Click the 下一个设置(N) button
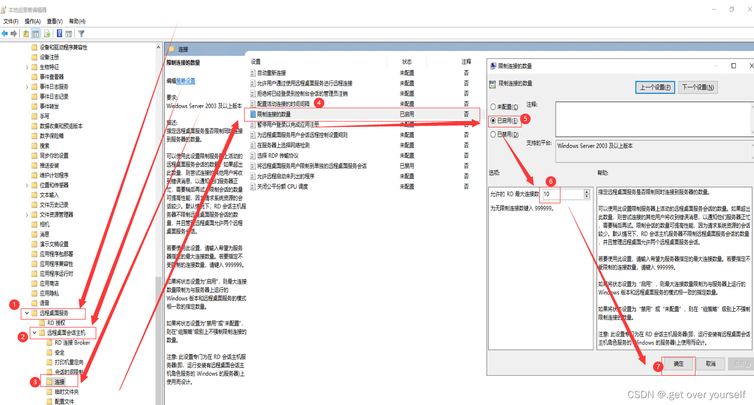This screenshot has height=405, width=754. click(698, 87)
